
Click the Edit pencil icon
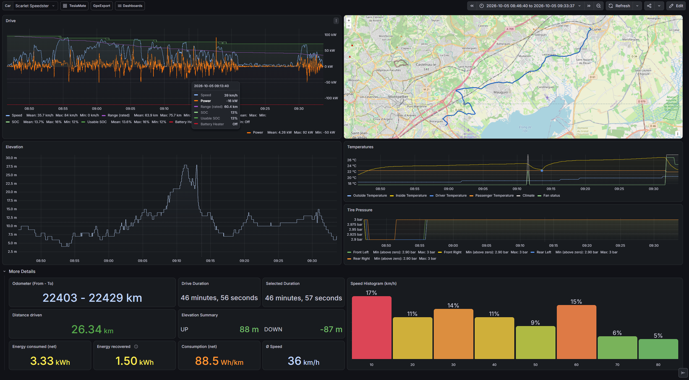tap(671, 6)
